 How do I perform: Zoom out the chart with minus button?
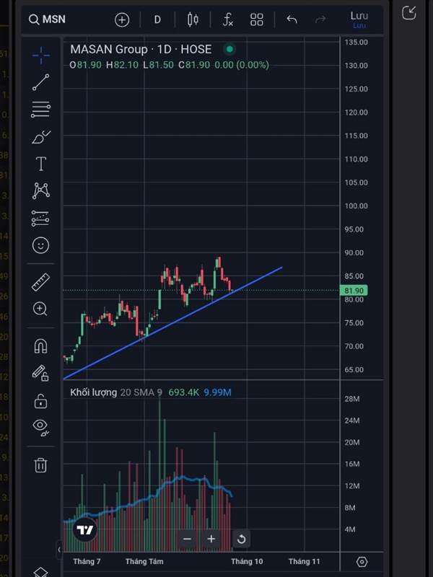tap(187, 539)
